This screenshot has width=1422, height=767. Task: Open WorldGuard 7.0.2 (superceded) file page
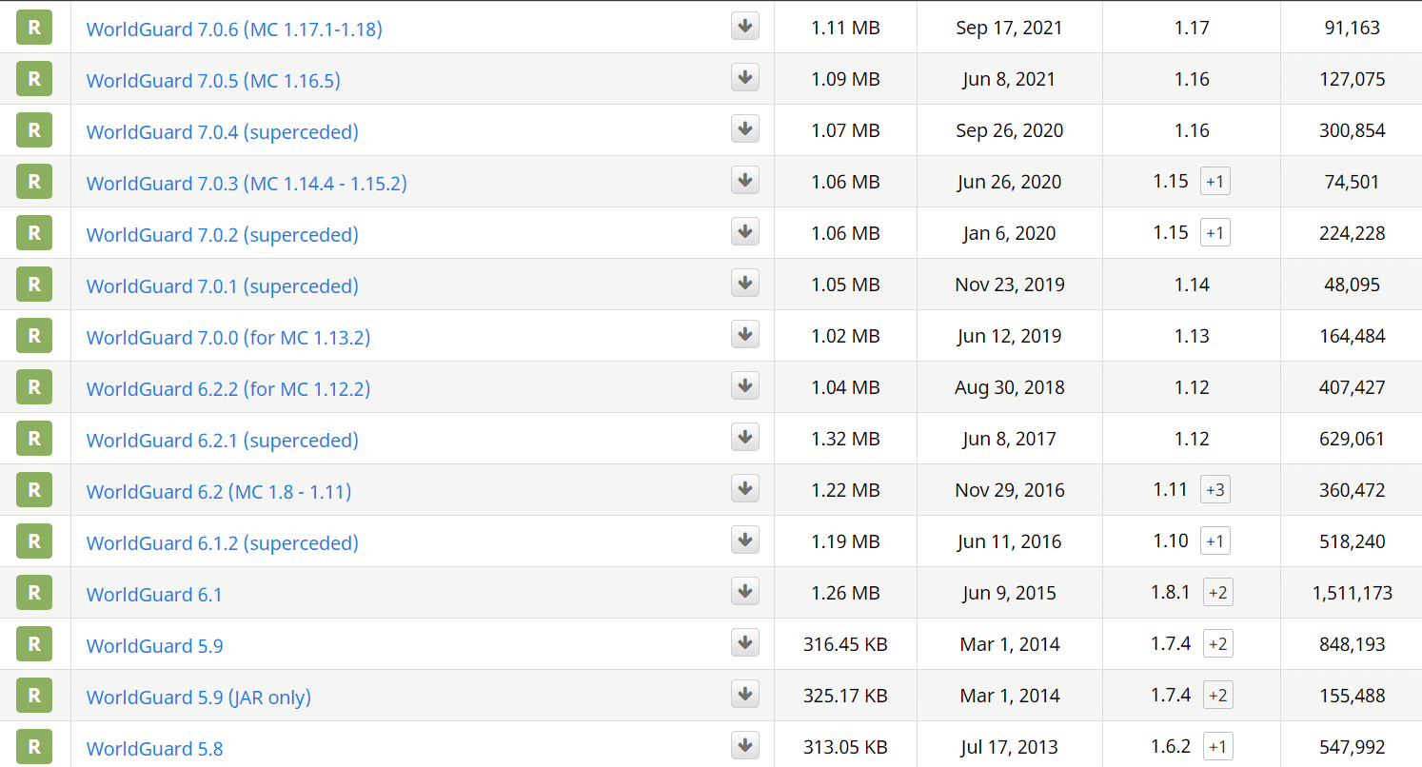(x=222, y=235)
